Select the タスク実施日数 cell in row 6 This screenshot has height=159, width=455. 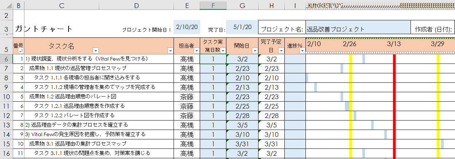point(213,59)
